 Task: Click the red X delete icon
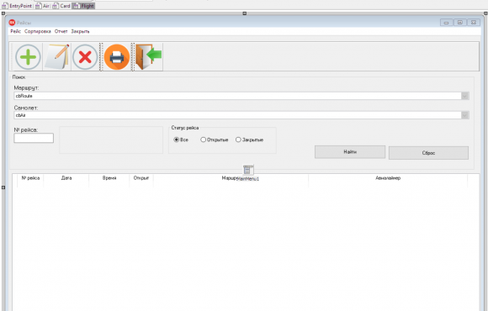pos(85,57)
